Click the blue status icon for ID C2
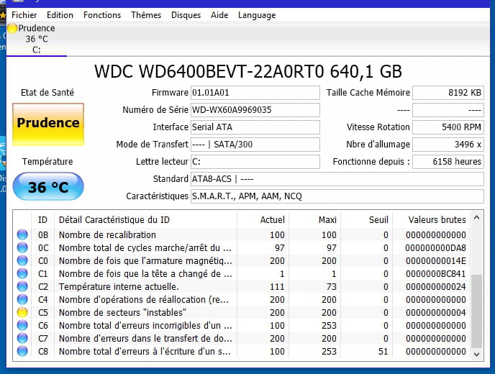 tap(22, 286)
